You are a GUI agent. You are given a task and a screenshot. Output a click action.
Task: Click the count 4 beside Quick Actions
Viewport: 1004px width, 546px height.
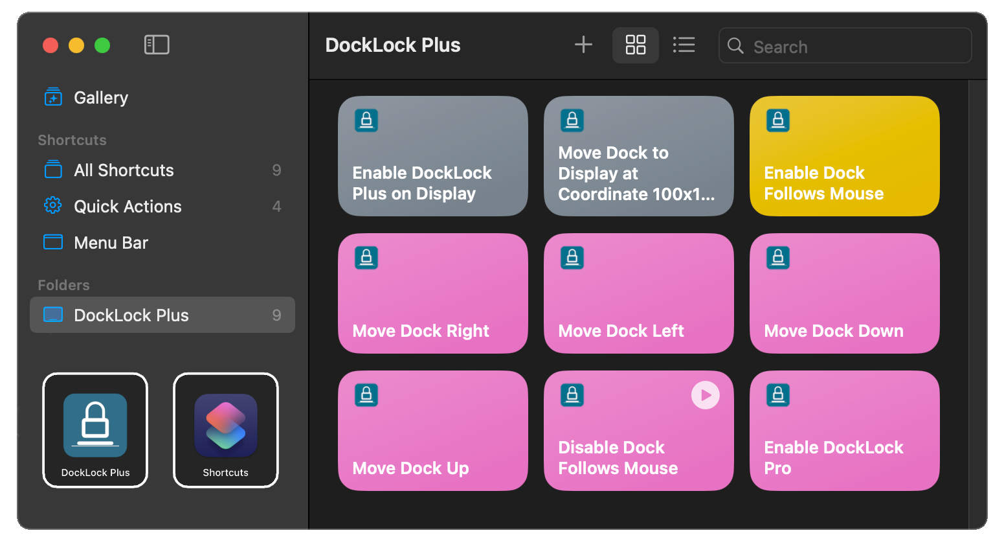coord(276,207)
